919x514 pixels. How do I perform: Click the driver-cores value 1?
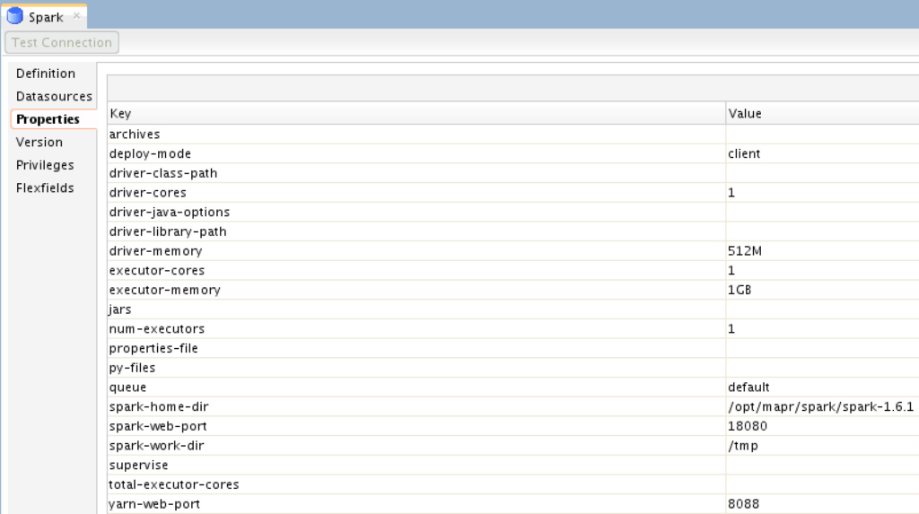[731, 192]
